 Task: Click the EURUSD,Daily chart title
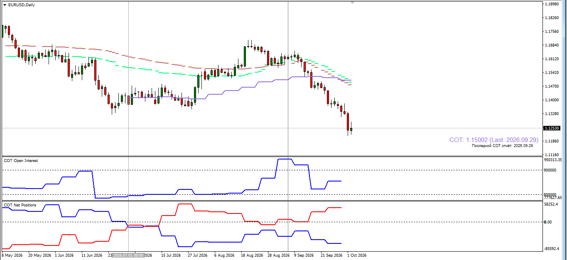point(22,5)
